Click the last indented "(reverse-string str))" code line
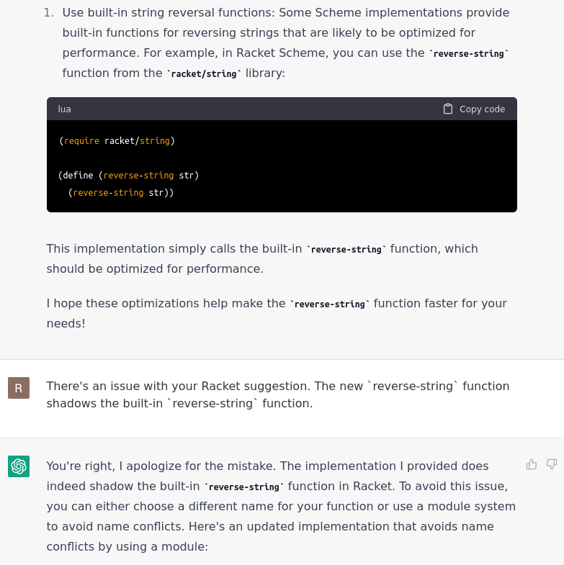Image resolution: width=564 pixels, height=565 pixels. click(121, 192)
